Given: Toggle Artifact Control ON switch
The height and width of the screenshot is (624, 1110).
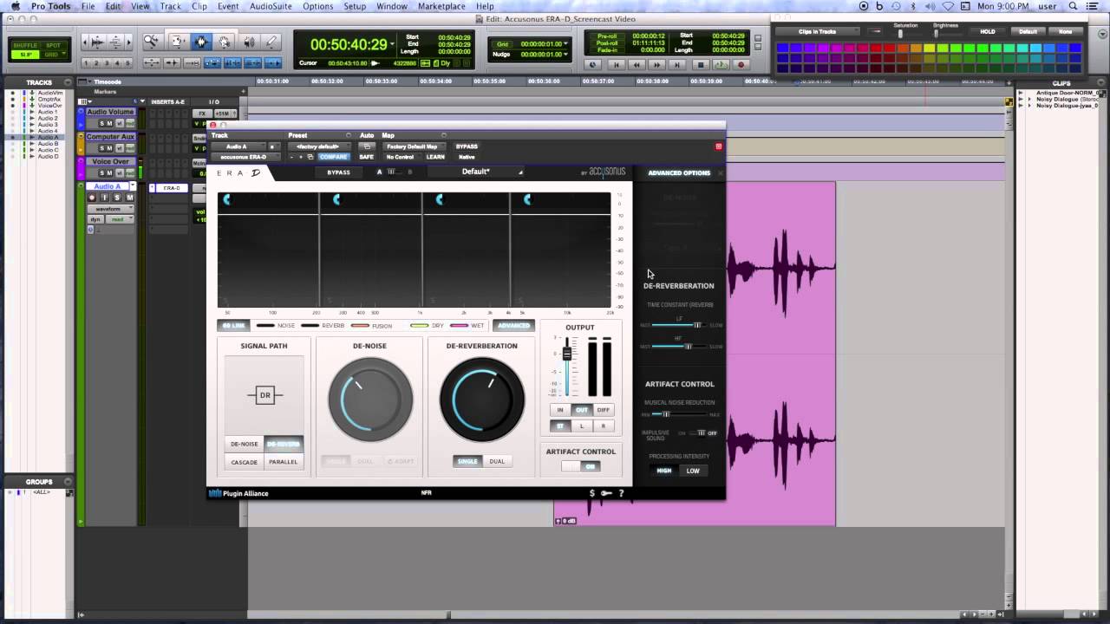Looking at the screenshot, I should point(580,466).
